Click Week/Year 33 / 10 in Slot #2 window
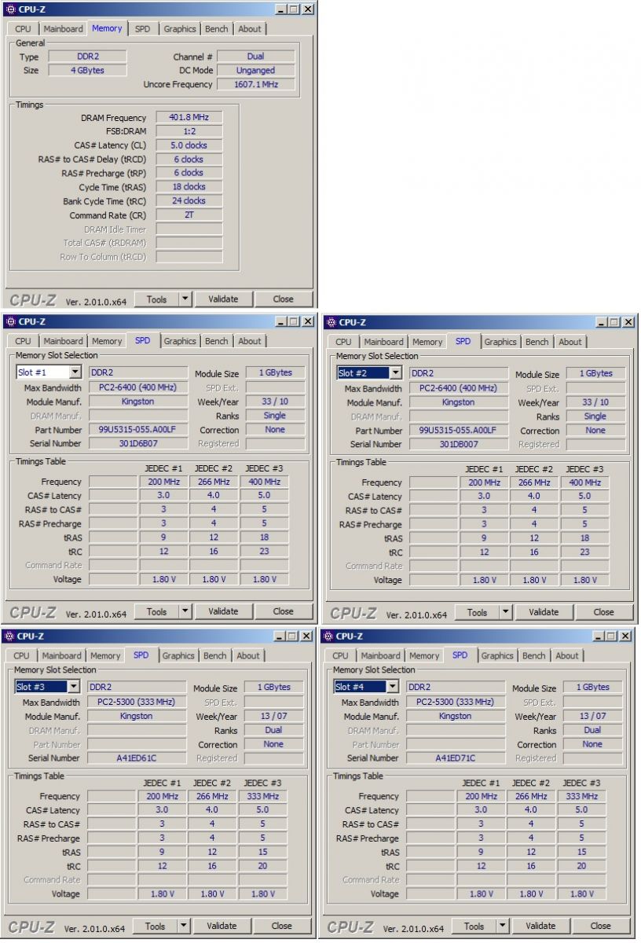 point(595,402)
